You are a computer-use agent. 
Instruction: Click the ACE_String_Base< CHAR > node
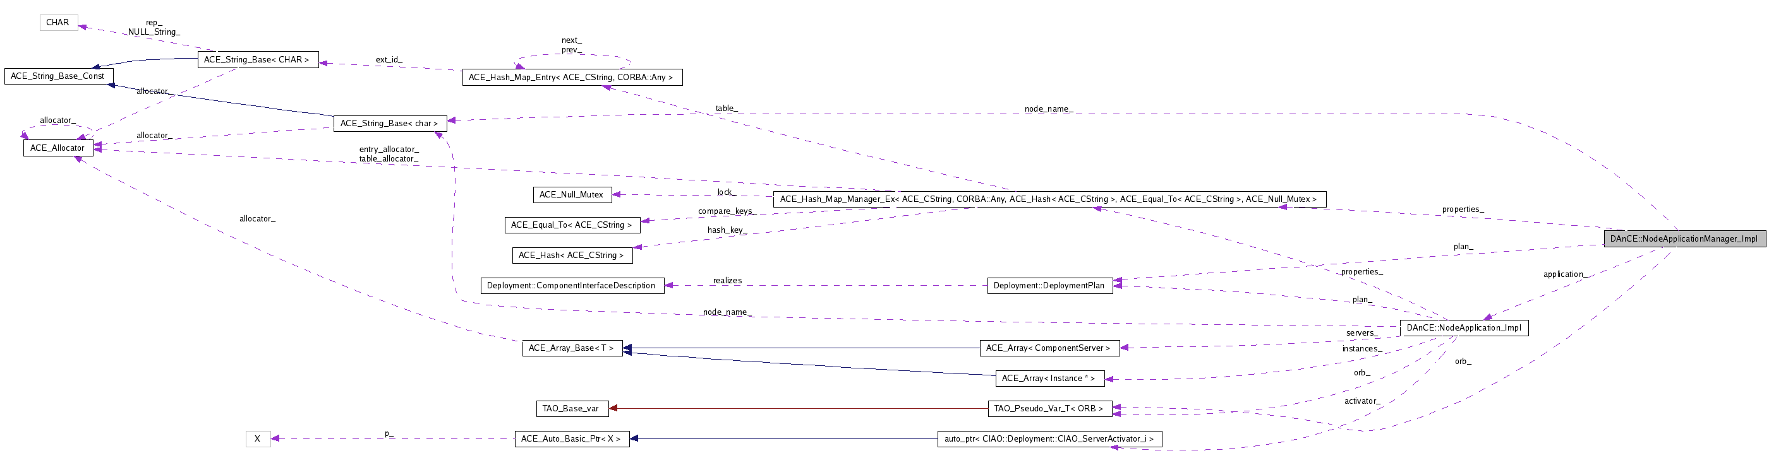[258, 60]
